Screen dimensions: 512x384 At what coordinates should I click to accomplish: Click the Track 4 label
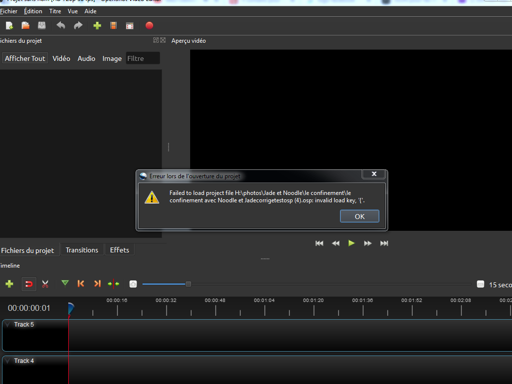24,361
